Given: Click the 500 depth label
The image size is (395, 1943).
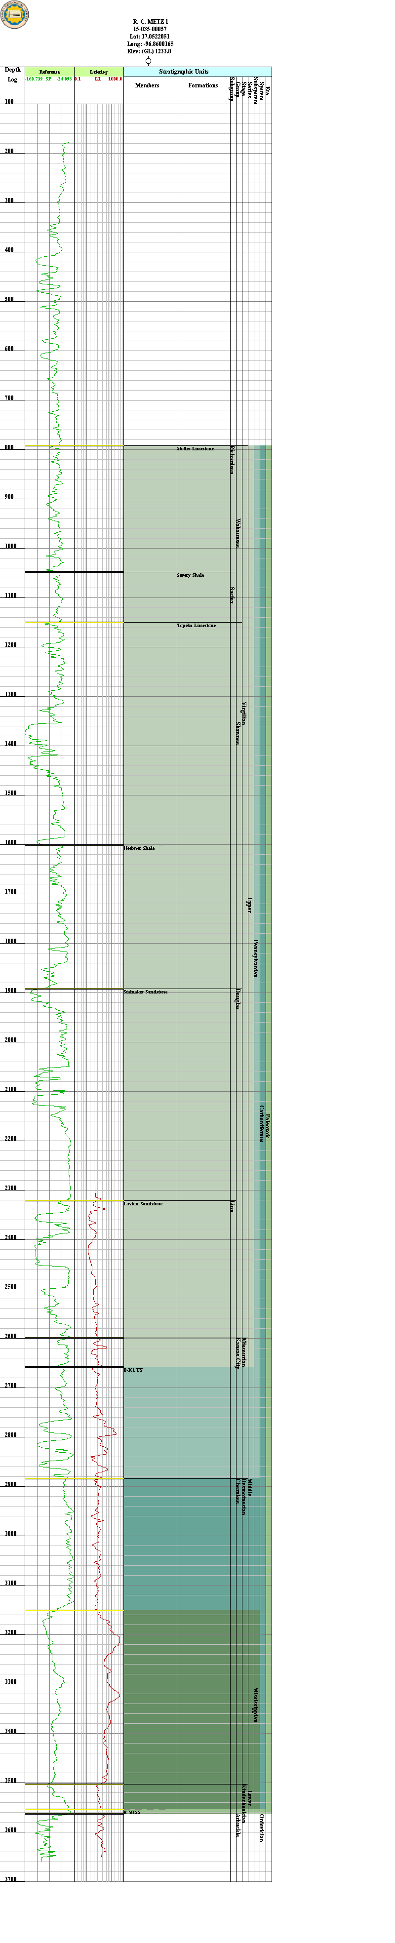Looking at the screenshot, I should tap(9, 299).
